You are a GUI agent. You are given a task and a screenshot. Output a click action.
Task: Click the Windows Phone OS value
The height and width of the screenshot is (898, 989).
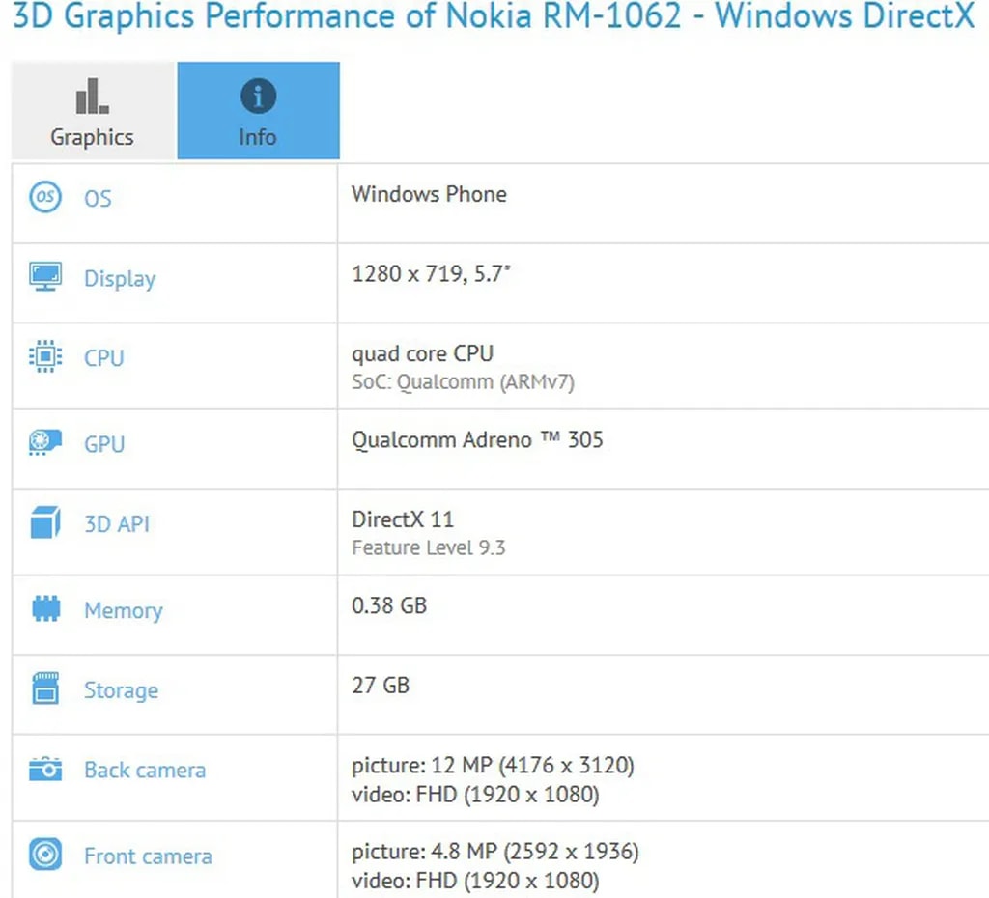point(429,194)
